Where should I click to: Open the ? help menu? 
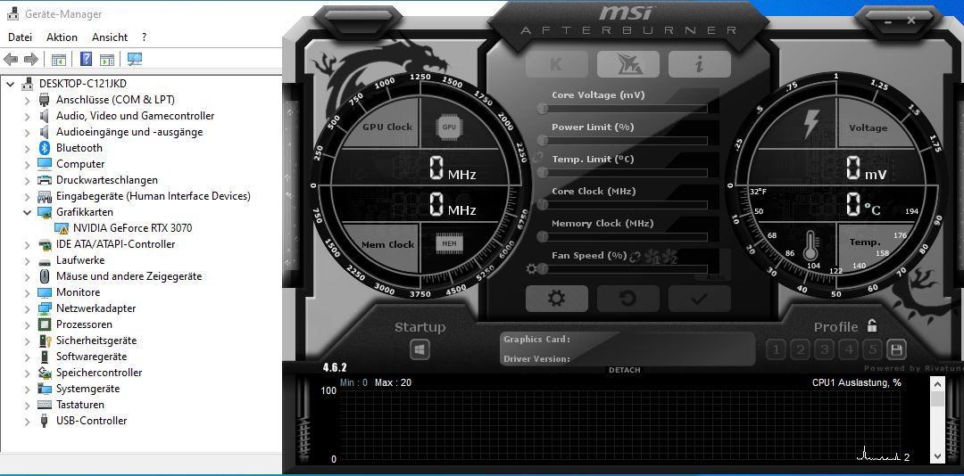click(144, 37)
